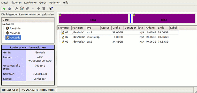Image resolution: width=197 pixels, height=93 pixels.
Task: Select the /dev/sda drive entry
Action: click(x=13, y=37)
